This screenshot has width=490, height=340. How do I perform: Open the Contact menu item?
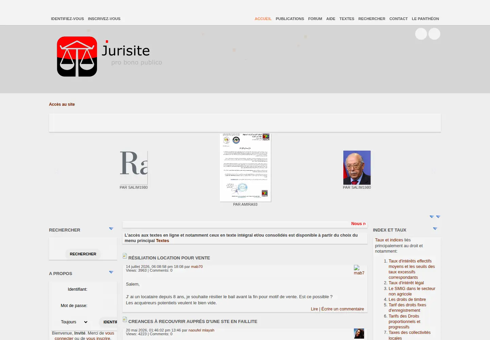398,19
